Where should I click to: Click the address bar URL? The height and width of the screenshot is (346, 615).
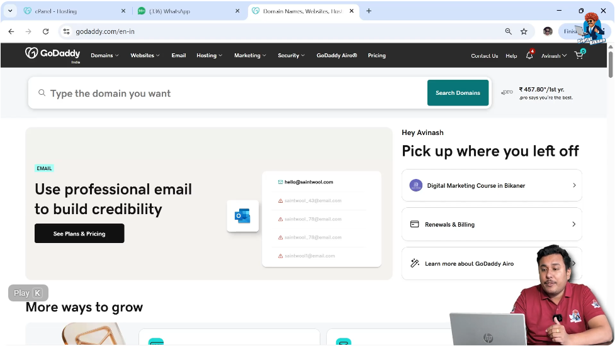(x=104, y=31)
